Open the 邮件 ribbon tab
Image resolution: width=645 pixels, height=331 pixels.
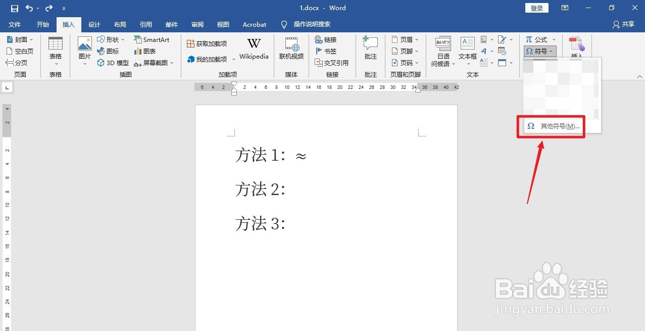[x=171, y=24]
